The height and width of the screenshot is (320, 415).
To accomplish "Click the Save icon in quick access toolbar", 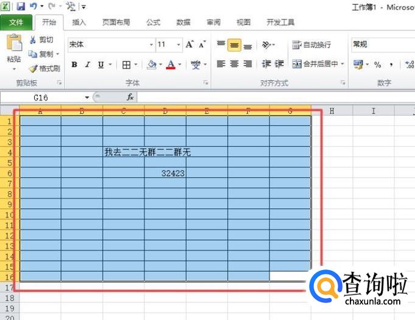I will 21,6.
